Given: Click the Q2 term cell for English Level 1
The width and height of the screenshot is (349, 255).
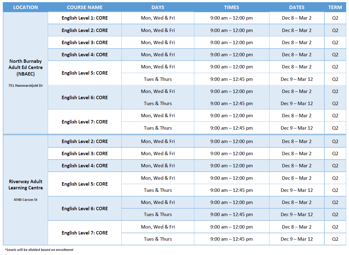Looking at the screenshot, I should (x=335, y=18).
